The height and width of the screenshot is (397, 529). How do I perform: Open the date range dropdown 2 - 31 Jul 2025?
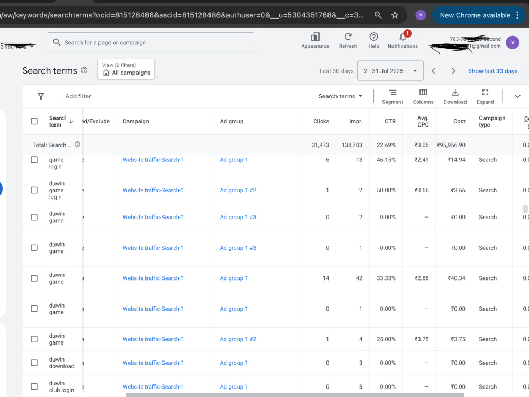pyautogui.click(x=390, y=71)
